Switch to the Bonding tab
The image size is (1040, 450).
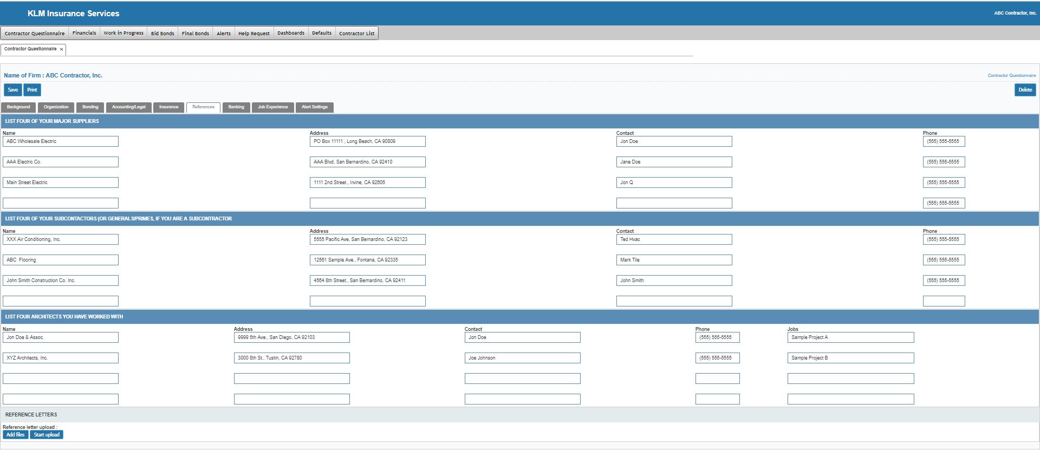(x=90, y=107)
